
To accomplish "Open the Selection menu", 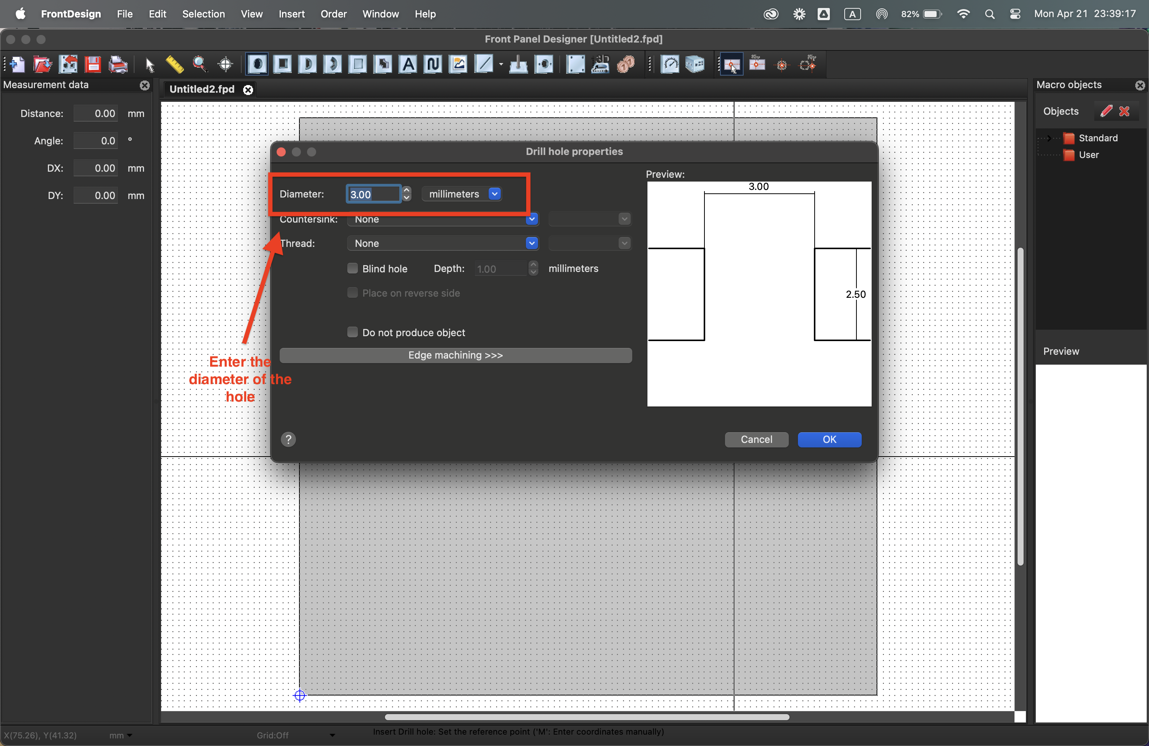I will [203, 14].
